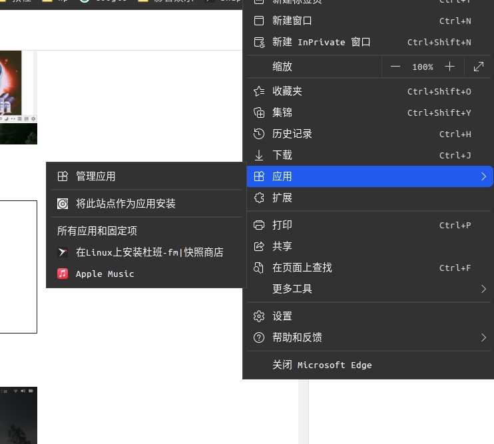Enter full screen via zoom row arrow icon

tap(479, 67)
